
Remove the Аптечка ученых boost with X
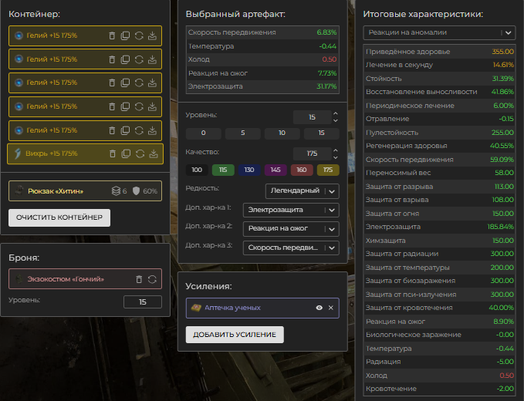coord(331,308)
